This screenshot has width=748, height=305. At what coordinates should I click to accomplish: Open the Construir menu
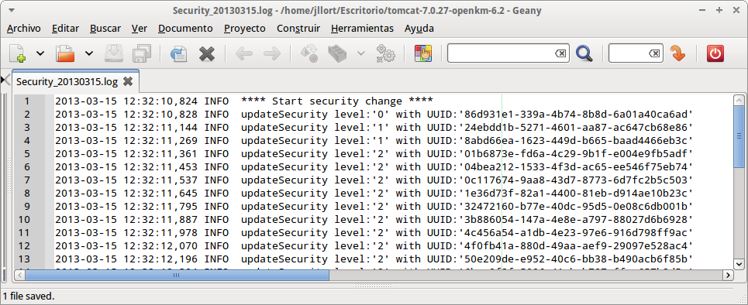pos(298,29)
